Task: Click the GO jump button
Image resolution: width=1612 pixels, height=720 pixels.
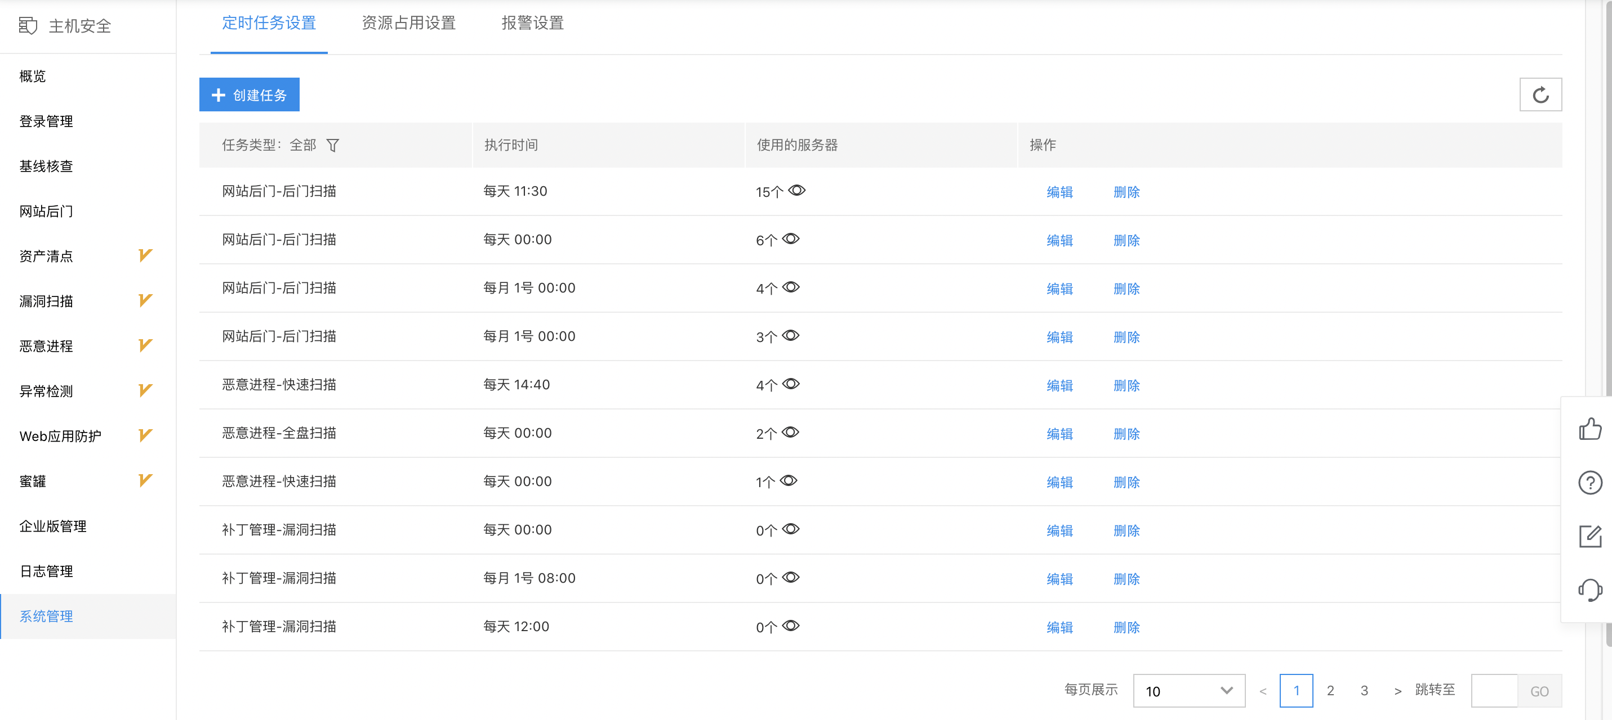Action: pos(1539,691)
